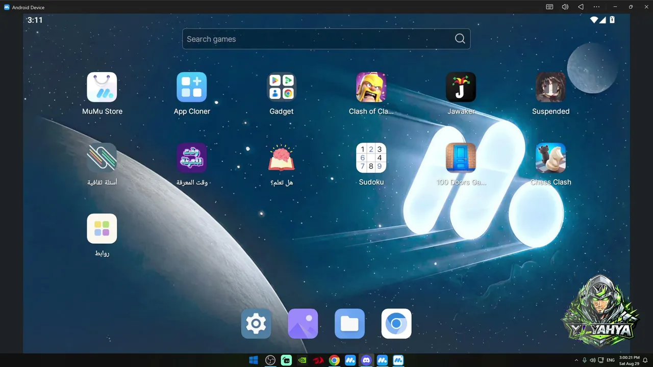Tap the Android battery status icon
The height and width of the screenshot is (367, 653).
coord(612,20)
